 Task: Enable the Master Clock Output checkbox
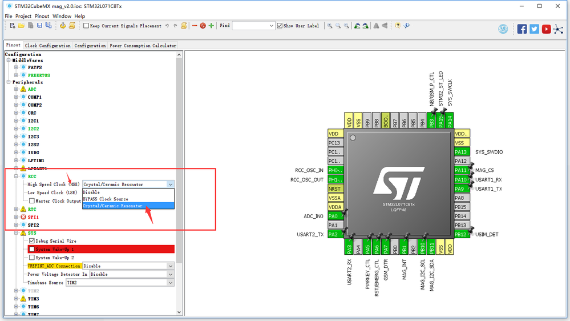point(32,201)
